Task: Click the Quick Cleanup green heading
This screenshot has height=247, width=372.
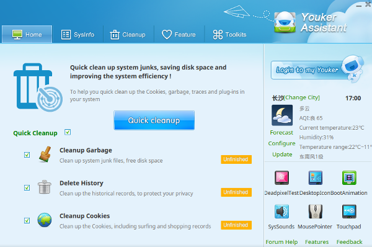Action: 35,133
